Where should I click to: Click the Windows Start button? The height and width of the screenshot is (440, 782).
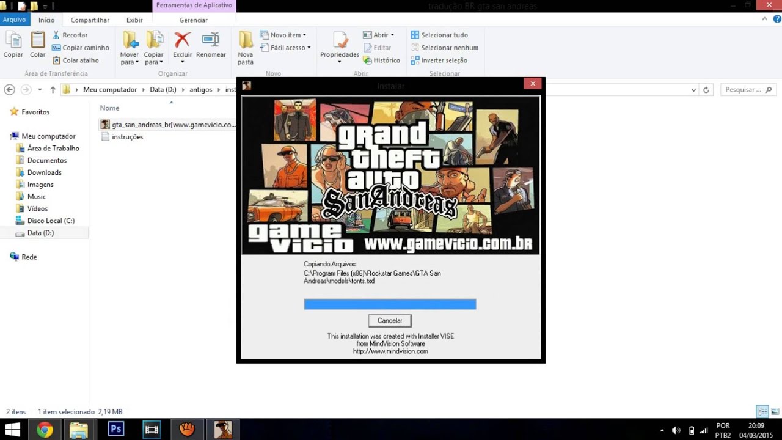coord(12,430)
